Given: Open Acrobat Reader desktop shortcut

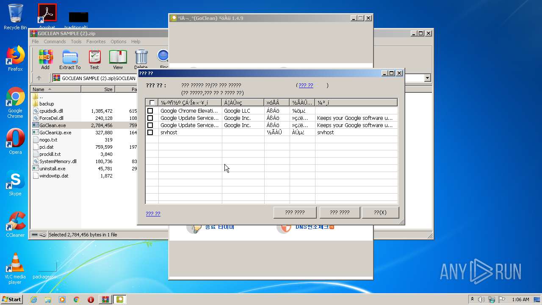Looking at the screenshot, I should pyautogui.click(x=47, y=17).
